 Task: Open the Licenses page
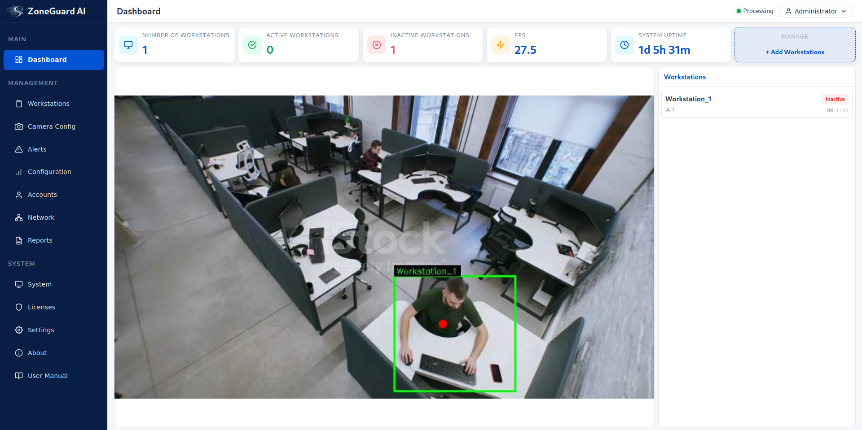[53, 307]
